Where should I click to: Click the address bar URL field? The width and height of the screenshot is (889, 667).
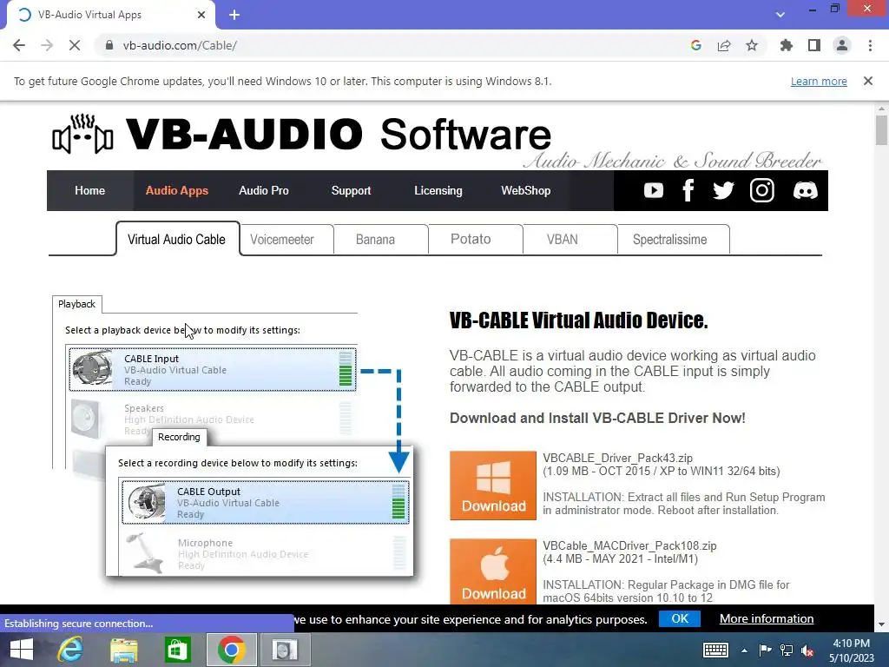coord(392,45)
